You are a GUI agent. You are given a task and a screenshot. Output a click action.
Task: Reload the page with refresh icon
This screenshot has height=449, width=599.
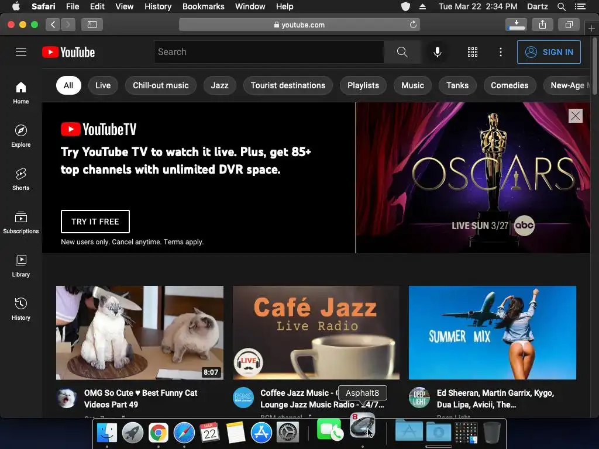tap(413, 25)
